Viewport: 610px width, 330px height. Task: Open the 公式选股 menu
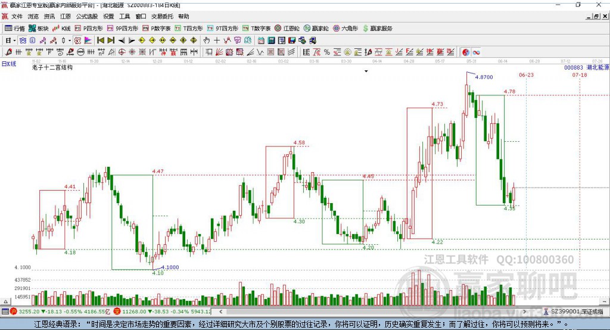(87, 16)
